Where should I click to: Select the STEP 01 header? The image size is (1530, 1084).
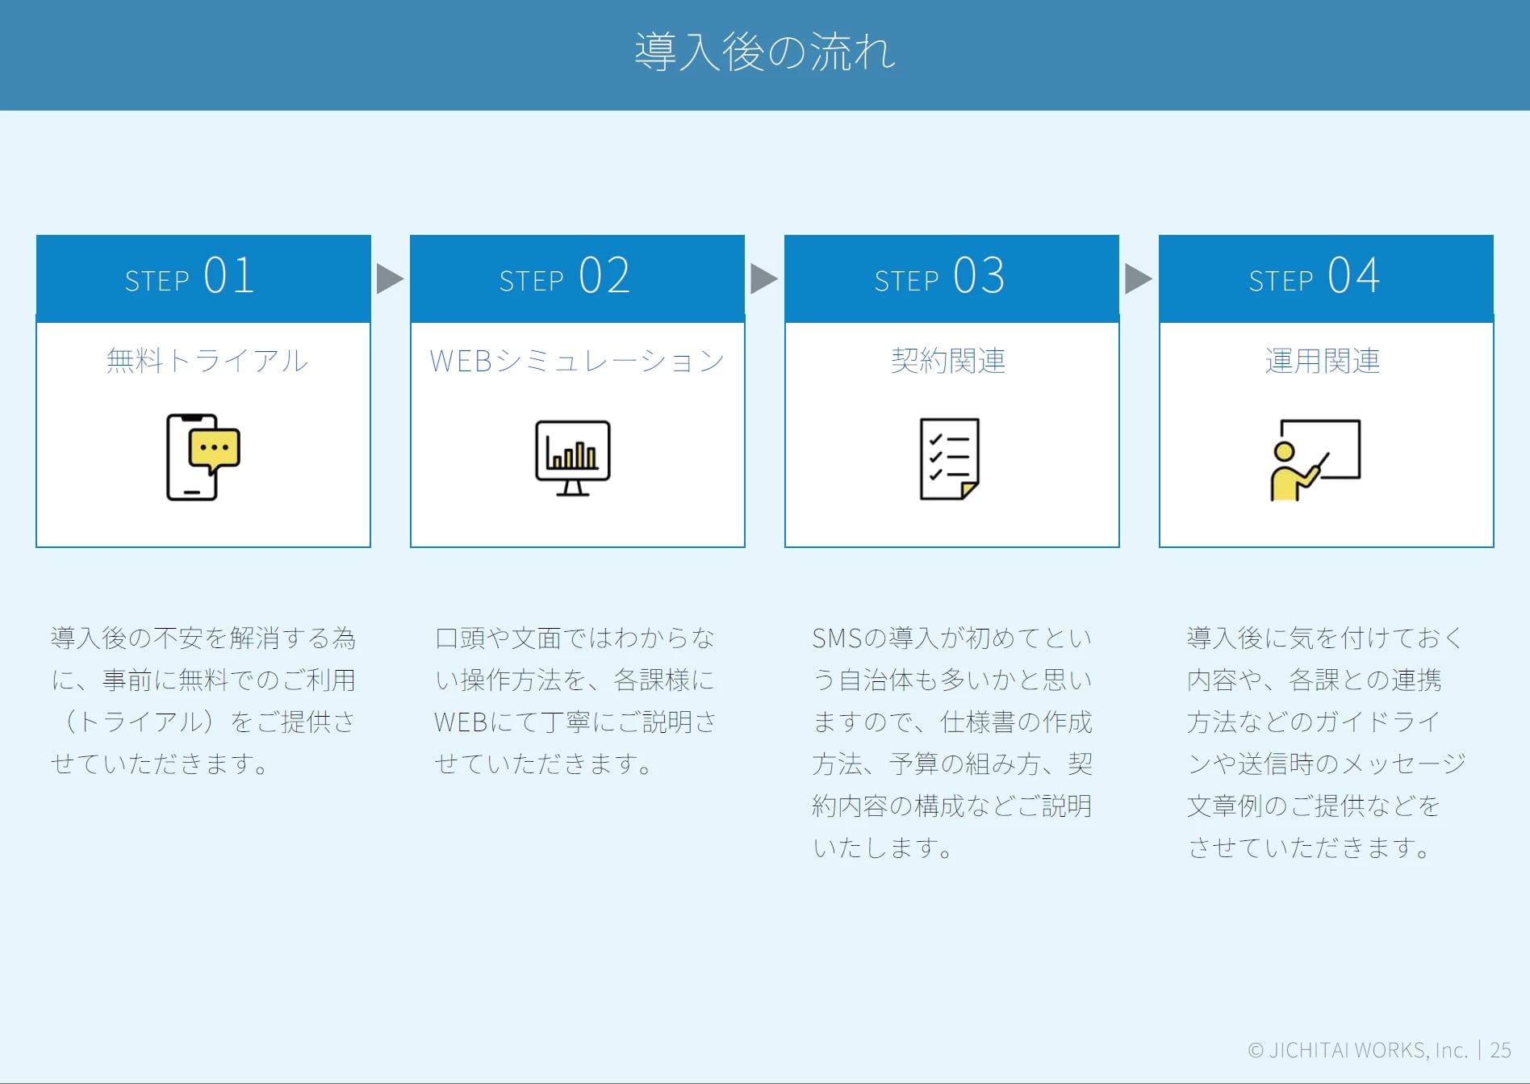tap(203, 278)
